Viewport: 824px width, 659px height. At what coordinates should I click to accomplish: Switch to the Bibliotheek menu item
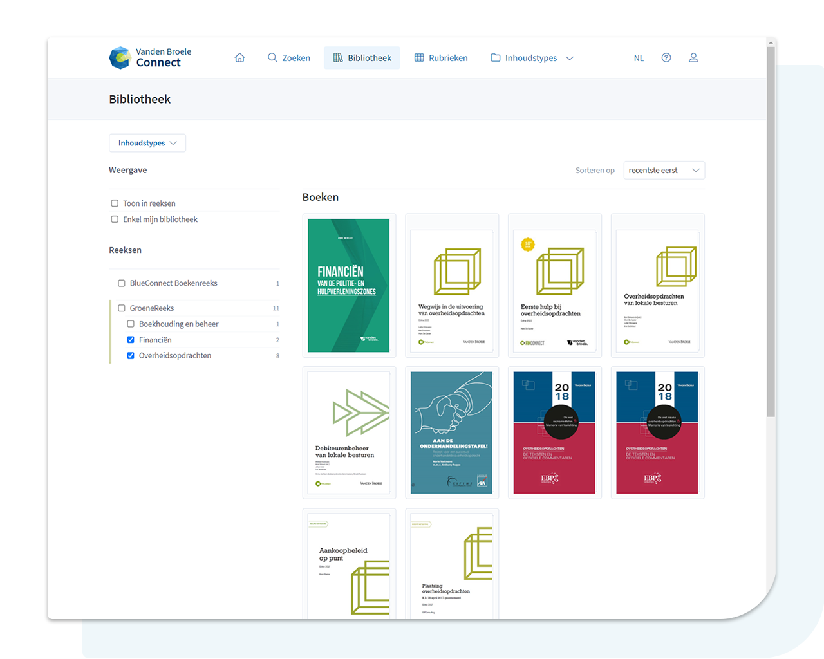tap(362, 58)
